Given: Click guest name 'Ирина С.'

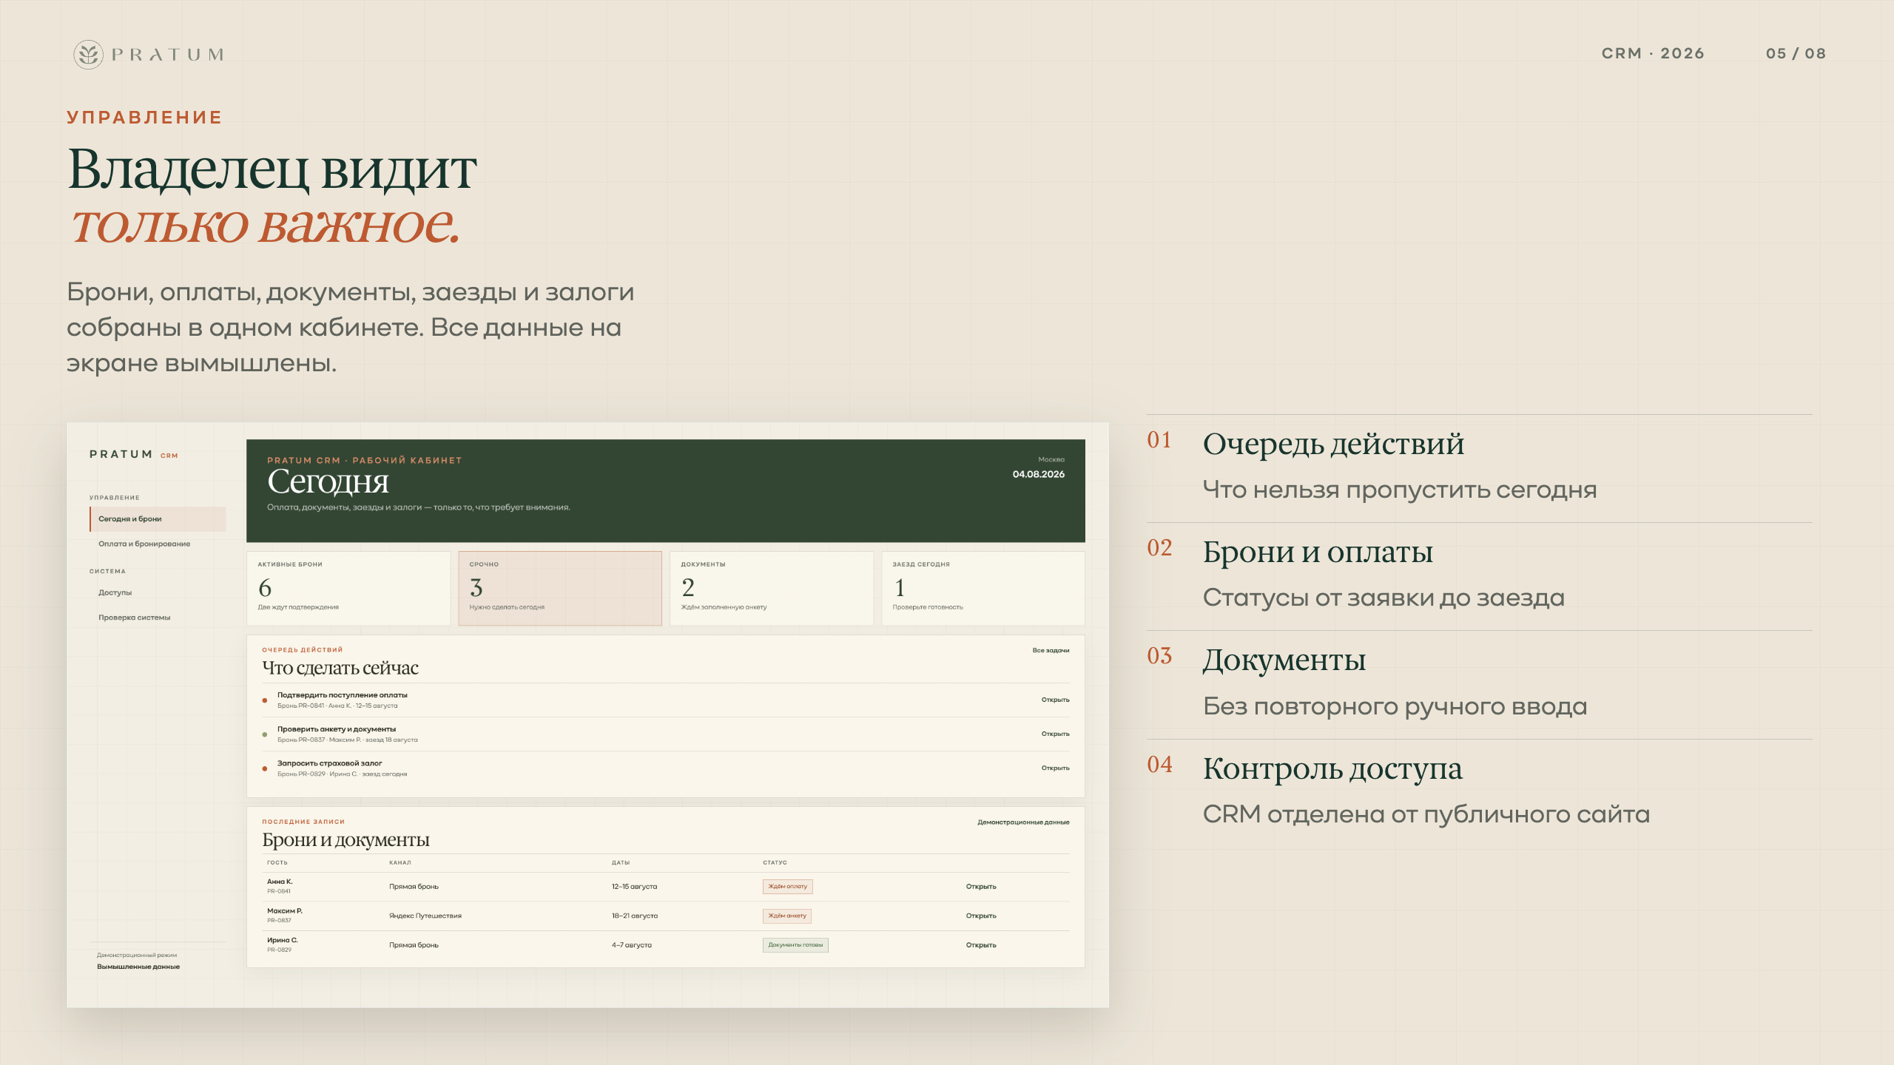Looking at the screenshot, I should (x=283, y=940).
